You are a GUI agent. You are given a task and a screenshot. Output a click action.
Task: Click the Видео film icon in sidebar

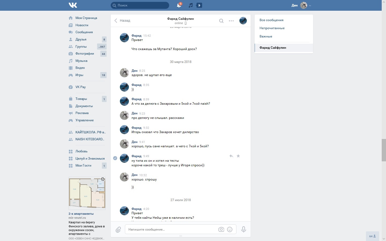pos(70,68)
